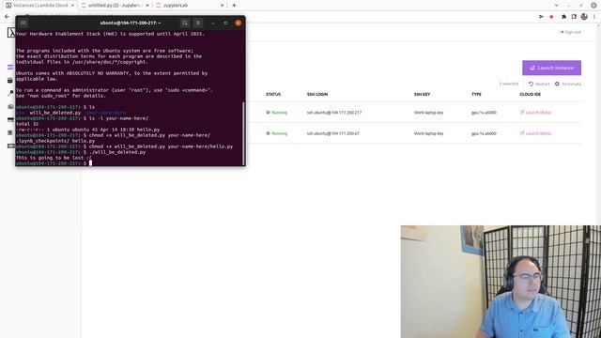Click the SSH KEY column header
This screenshot has height=338, width=601.
tap(422, 94)
